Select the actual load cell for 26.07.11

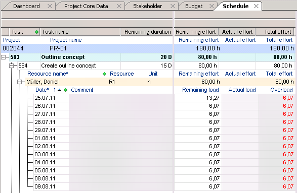[x=240, y=106]
